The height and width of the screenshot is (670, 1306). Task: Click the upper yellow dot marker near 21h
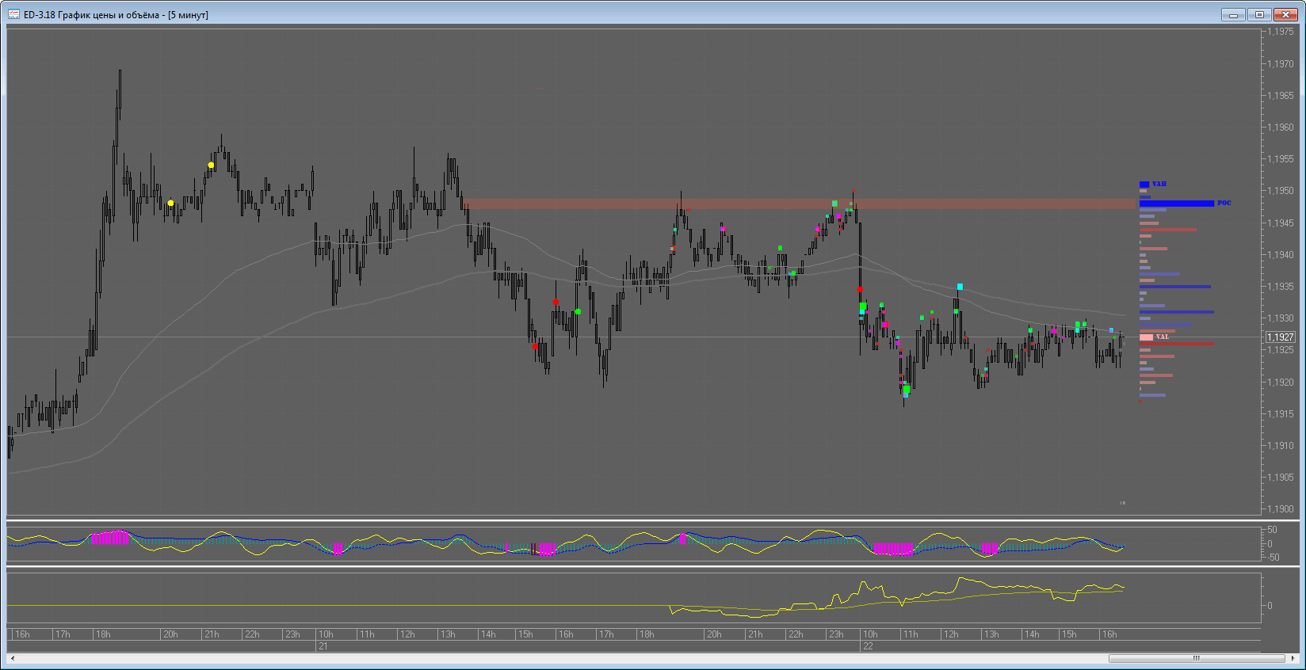(x=211, y=166)
